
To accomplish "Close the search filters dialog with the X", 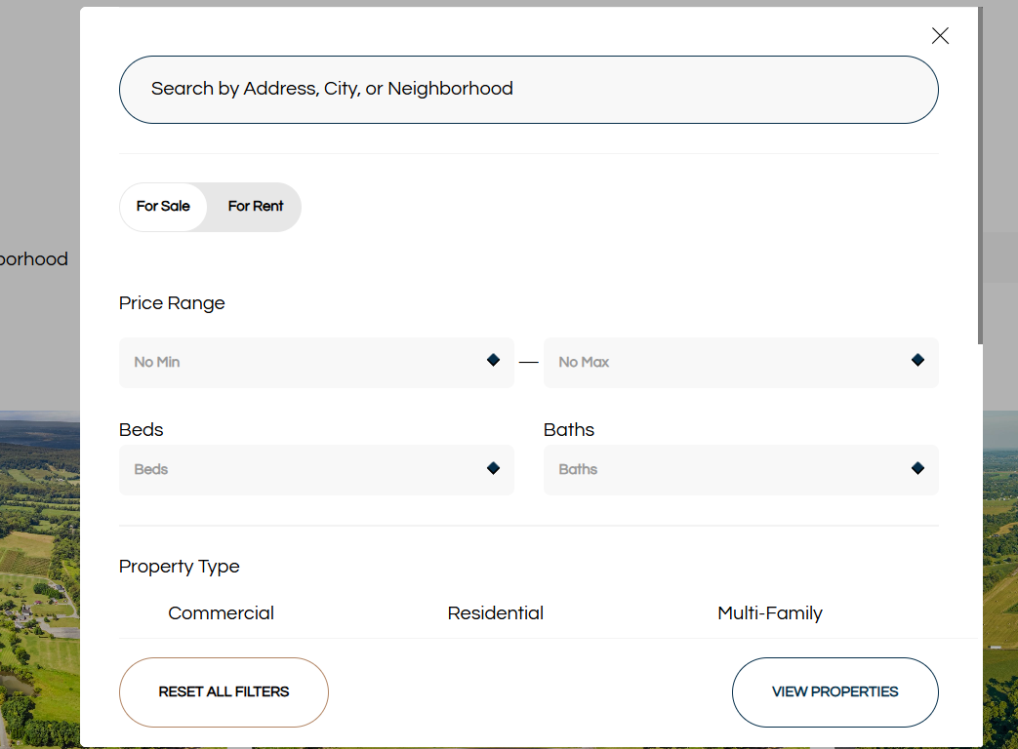I will [940, 36].
